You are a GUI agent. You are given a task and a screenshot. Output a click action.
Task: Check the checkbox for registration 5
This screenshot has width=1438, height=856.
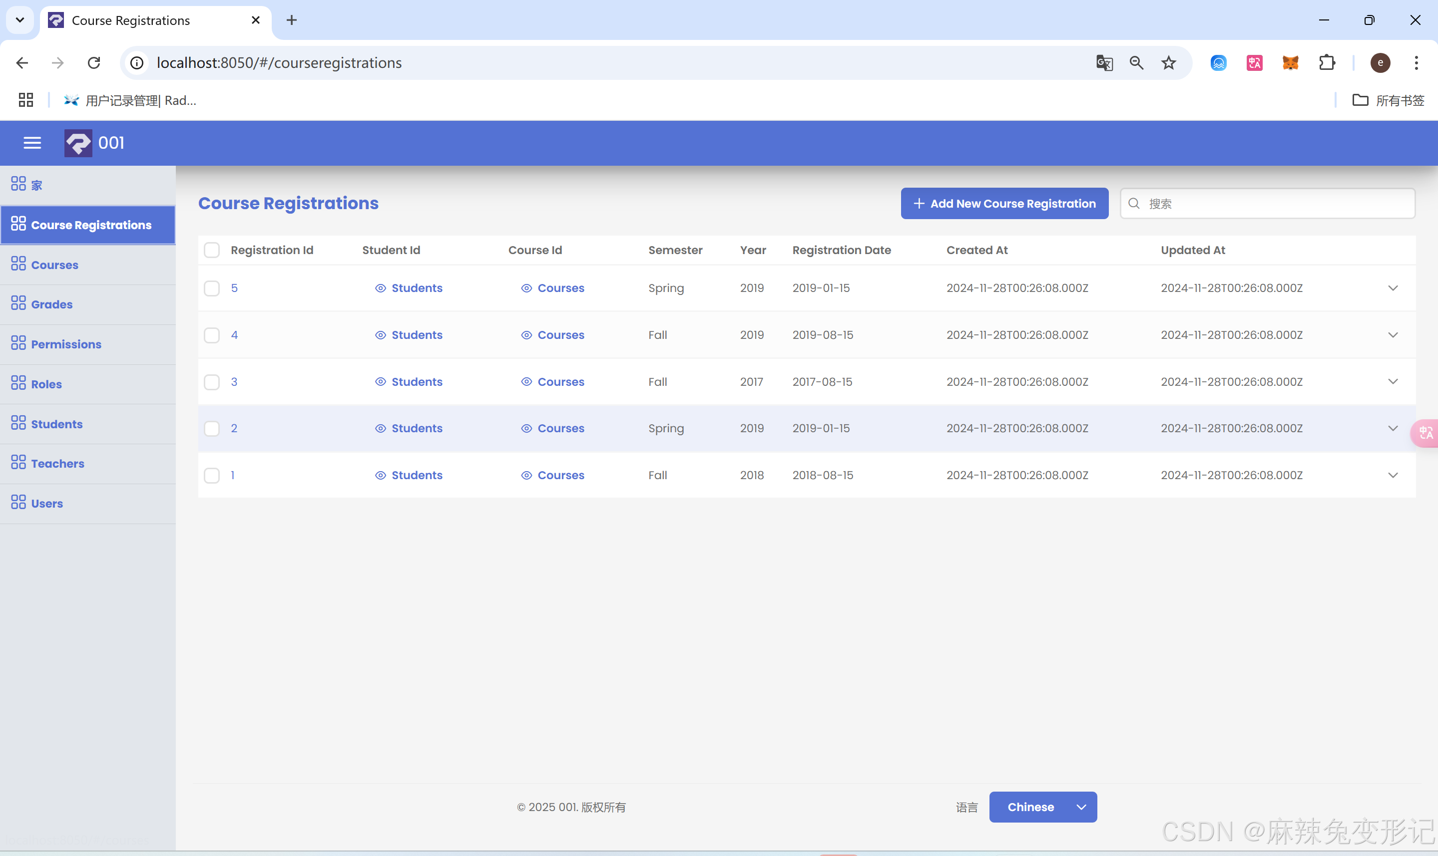click(x=212, y=288)
